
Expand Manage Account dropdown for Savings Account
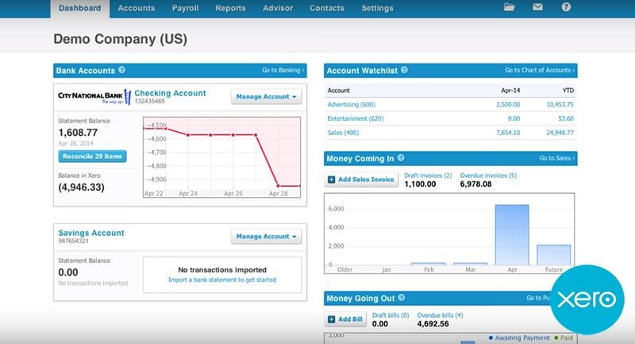point(267,236)
